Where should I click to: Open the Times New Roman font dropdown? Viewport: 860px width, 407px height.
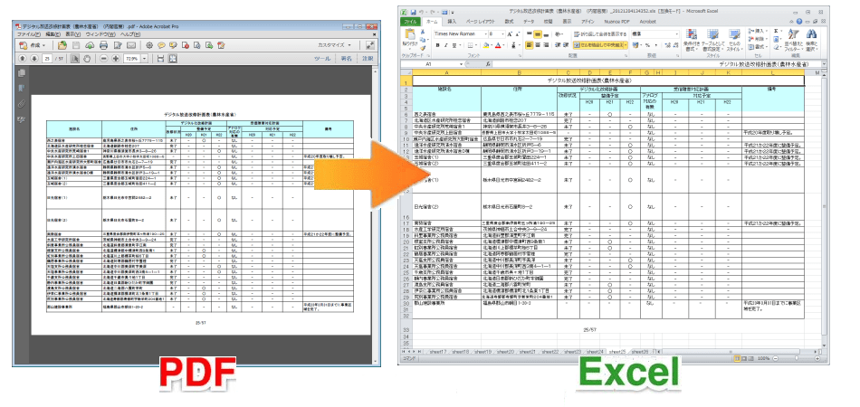click(487, 33)
